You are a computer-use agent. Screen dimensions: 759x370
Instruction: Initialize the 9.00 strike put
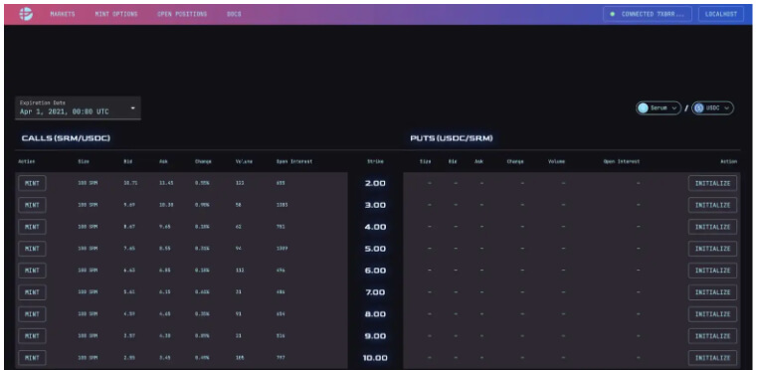coord(712,335)
